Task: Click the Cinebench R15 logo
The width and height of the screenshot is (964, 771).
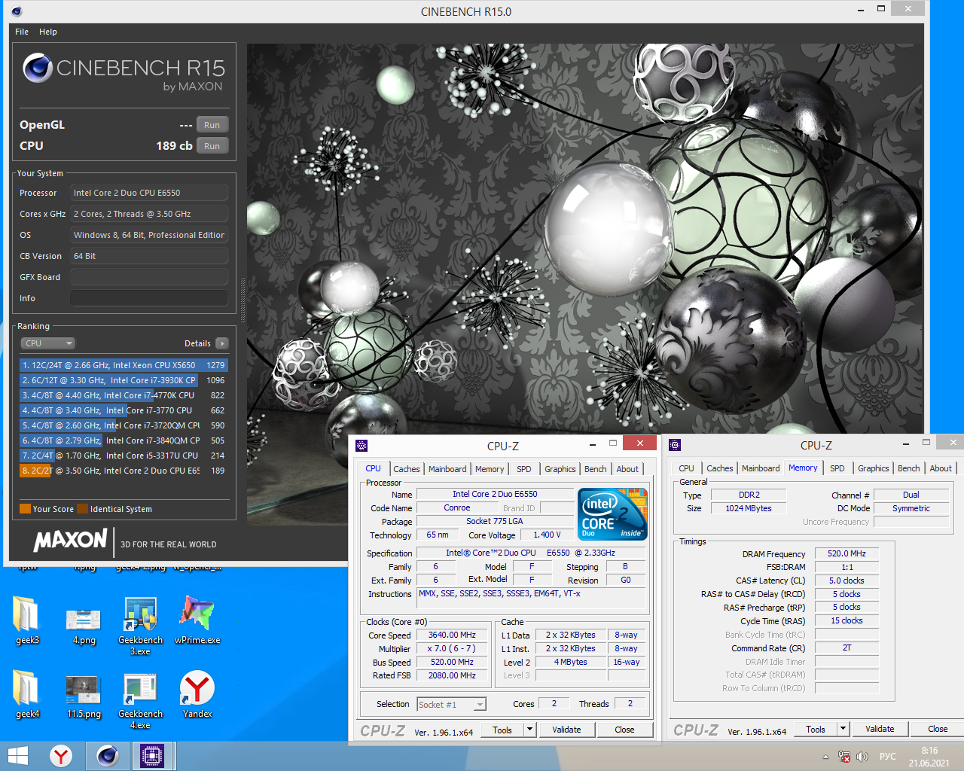Action: tap(124, 74)
